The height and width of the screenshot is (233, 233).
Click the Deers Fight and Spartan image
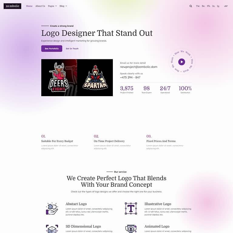point(77,78)
